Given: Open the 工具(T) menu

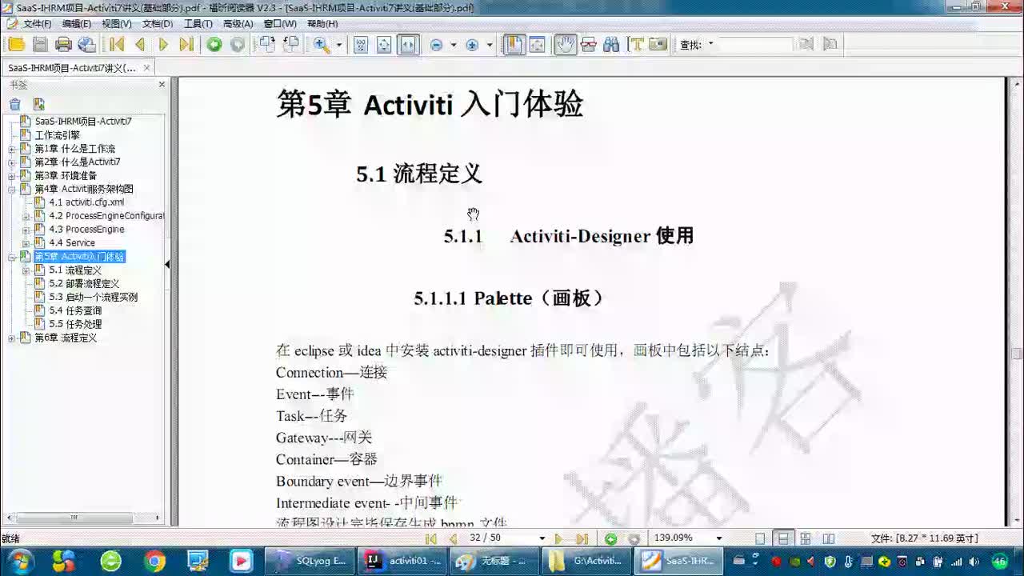Looking at the screenshot, I should [198, 23].
